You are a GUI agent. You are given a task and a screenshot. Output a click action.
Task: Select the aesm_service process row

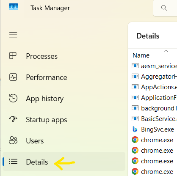(x=154, y=66)
